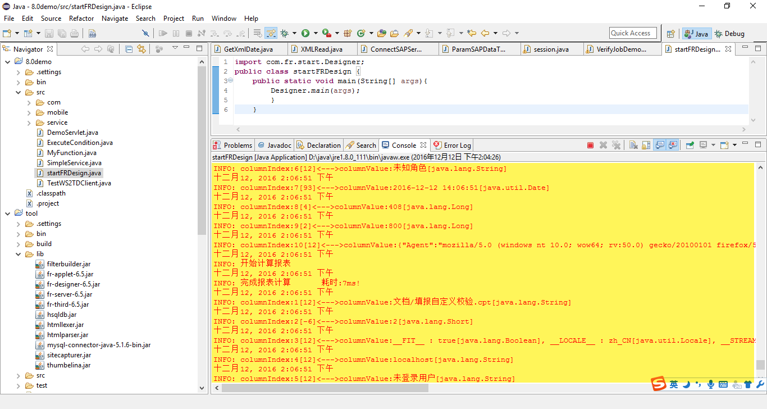The image size is (767, 409).
Task: Expand the com folder under src
Action: [29, 102]
